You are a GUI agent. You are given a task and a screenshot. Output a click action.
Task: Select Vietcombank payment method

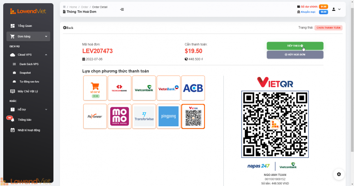click(144, 88)
